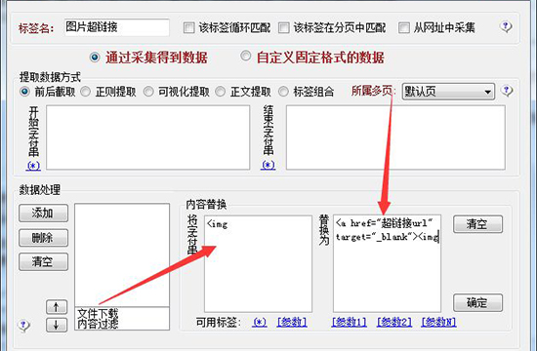Viewport: 537px width, 351px height.
Task: Click (*) link after 可用标签
Action: coord(260,323)
